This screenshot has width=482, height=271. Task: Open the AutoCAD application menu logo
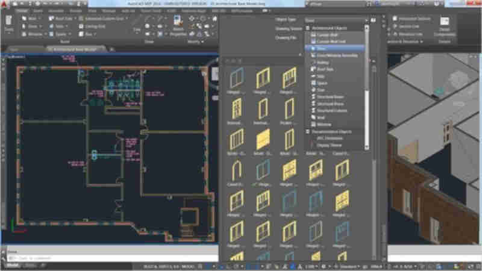(4, 4)
